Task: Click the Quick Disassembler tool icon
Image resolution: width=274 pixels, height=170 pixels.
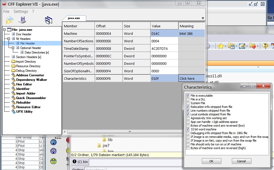Action: click(x=13, y=98)
